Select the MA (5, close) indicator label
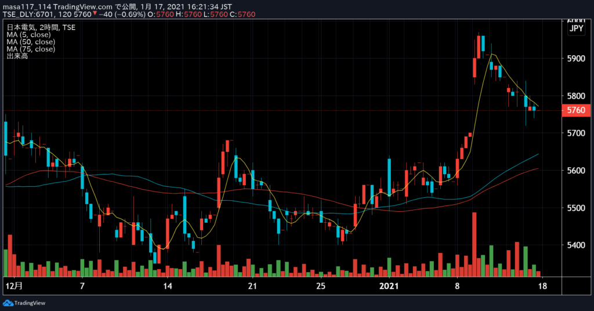 (28, 34)
